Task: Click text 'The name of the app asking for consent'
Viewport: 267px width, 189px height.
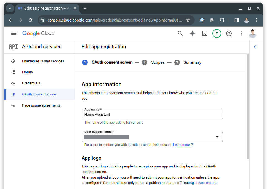Action: (114, 123)
